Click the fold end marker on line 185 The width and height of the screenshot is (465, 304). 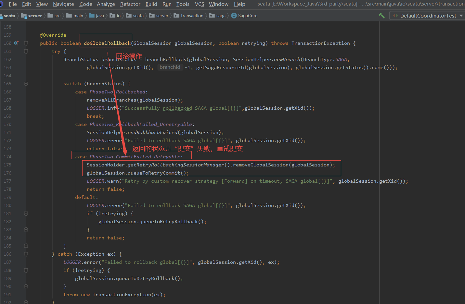26,246
